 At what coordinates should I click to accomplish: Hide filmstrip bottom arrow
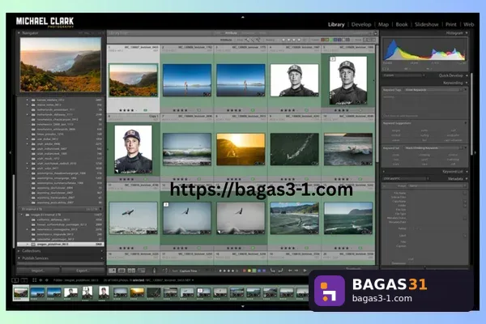(x=243, y=306)
